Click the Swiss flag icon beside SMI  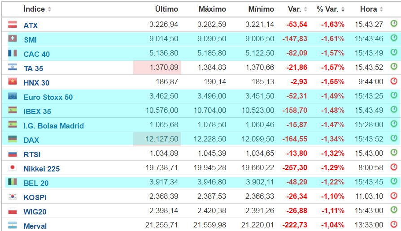[x=13, y=39]
